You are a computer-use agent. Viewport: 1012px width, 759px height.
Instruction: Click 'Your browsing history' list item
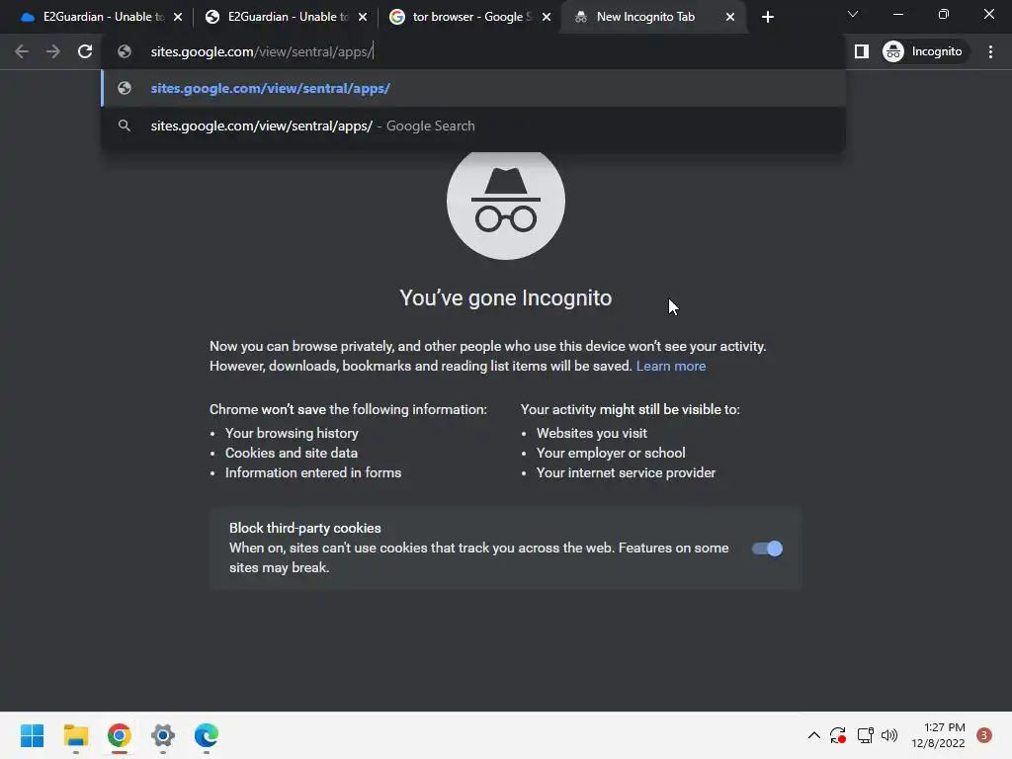tap(292, 433)
